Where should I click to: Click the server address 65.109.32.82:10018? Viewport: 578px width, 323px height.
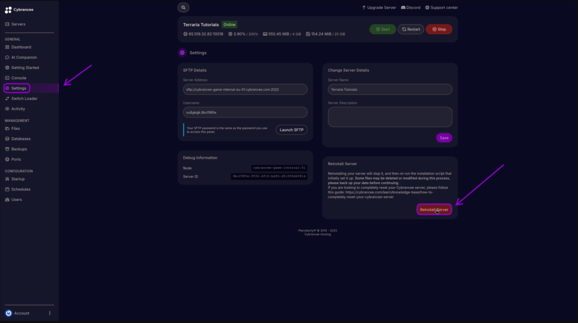tap(206, 34)
